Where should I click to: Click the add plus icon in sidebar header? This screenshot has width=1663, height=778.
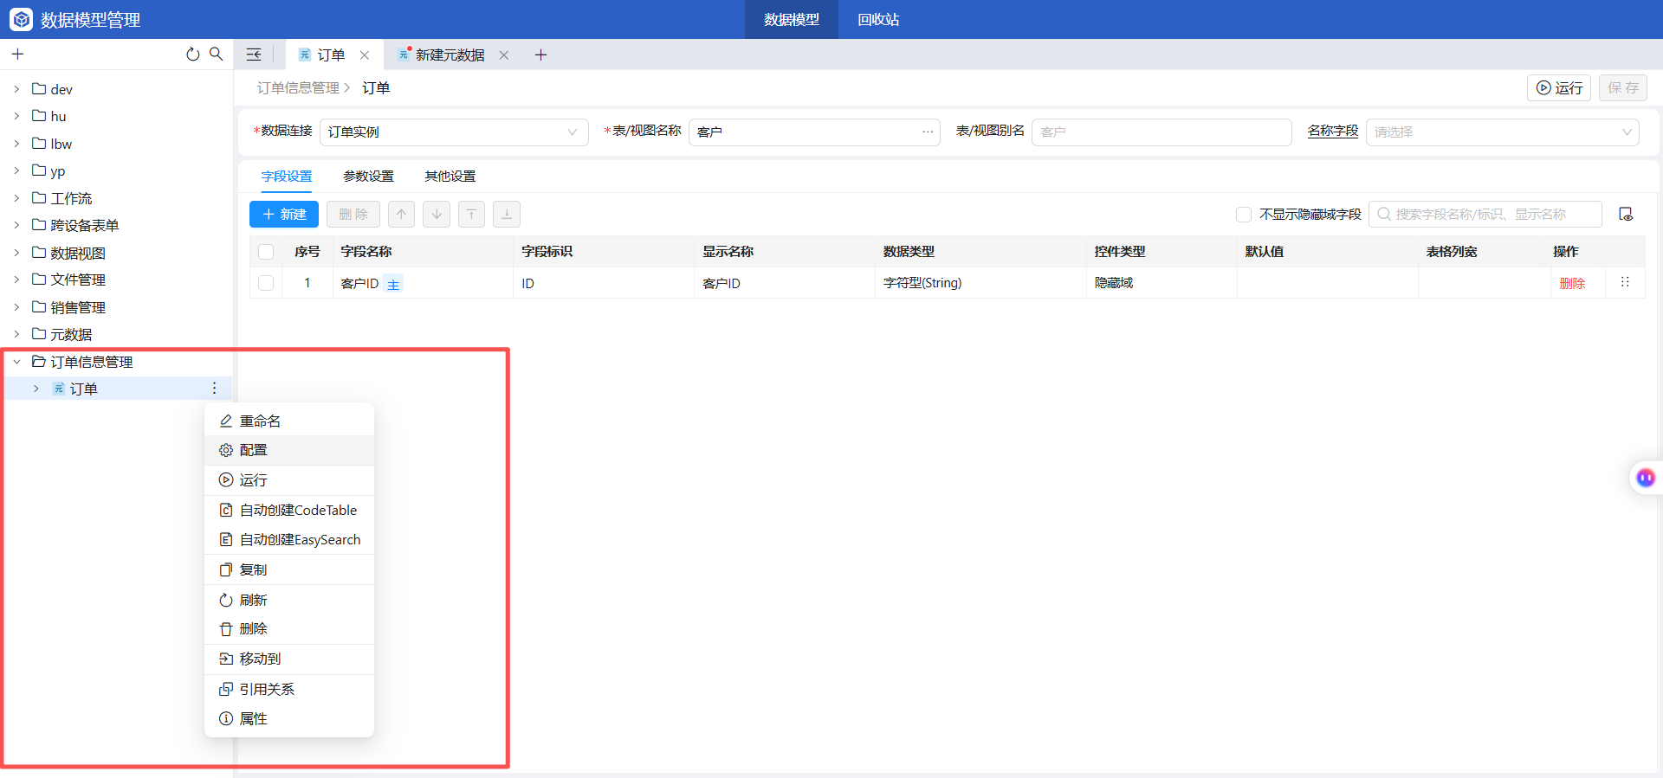point(17,55)
